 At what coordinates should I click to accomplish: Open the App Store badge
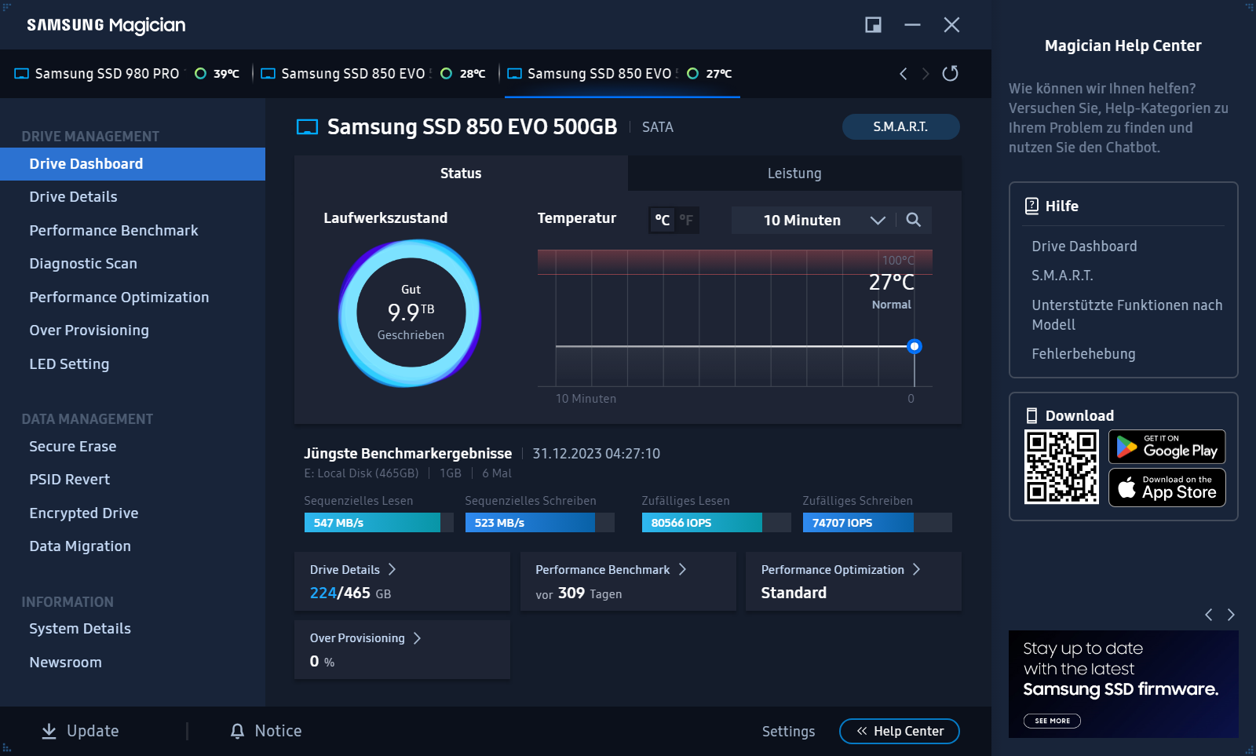(1167, 488)
